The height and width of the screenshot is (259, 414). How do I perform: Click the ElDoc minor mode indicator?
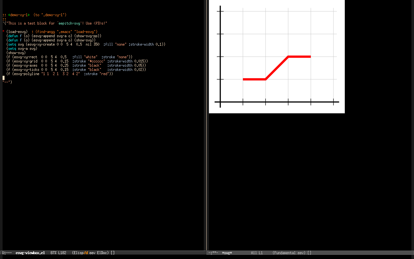(x=102, y=253)
